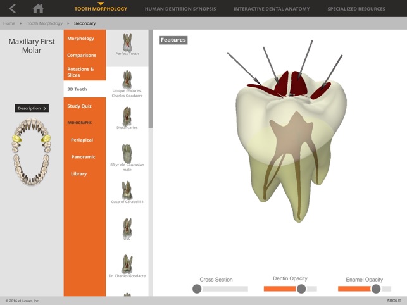Click Tooth Morphology breadcrumb link
407x305 pixels.
(45, 23)
